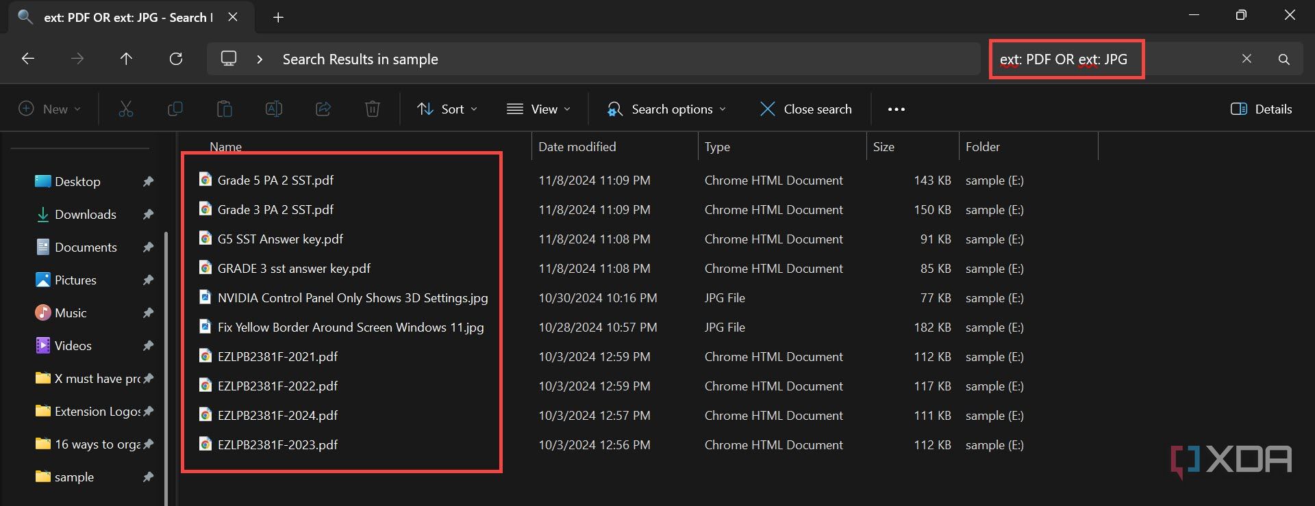Click the Cut scissors icon
The width and height of the screenshot is (1315, 506).
[x=126, y=109]
